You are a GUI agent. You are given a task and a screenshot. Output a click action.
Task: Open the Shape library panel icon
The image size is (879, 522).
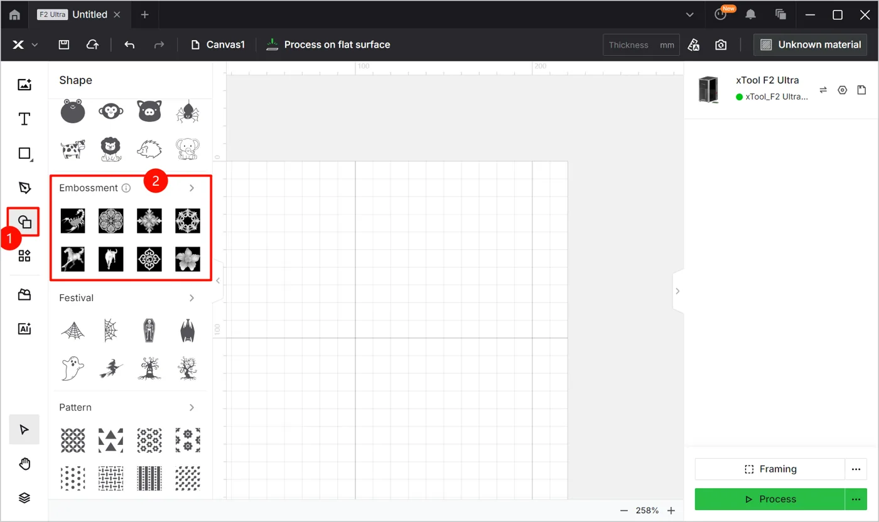tap(24, 221)
